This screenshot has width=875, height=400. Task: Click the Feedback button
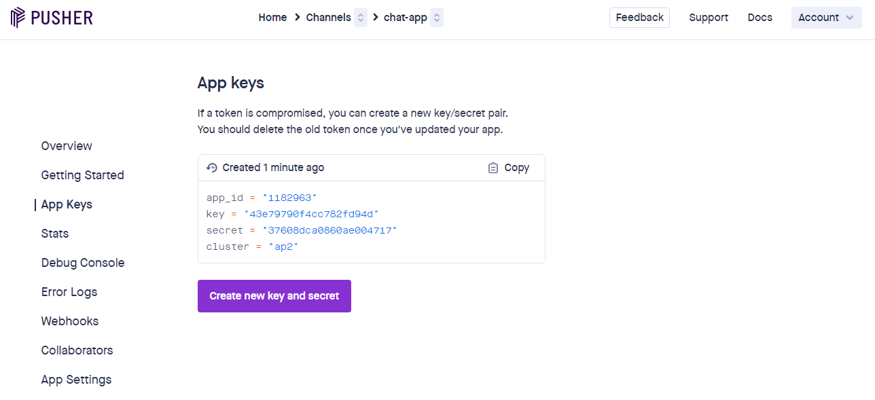click(639, 18)
